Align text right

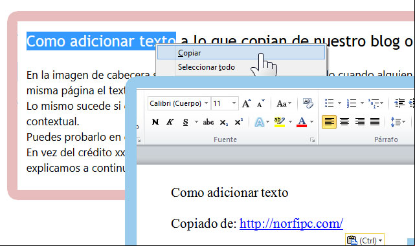359,121
